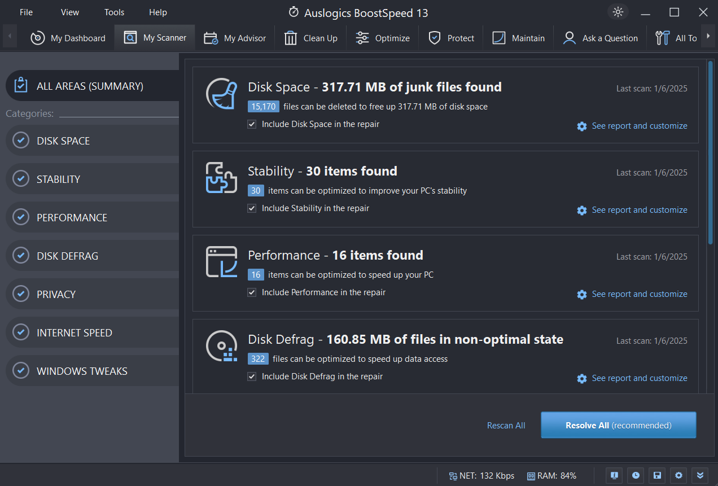Click the 16 items count badge
The image size is (718, 486).
(256, 274)
